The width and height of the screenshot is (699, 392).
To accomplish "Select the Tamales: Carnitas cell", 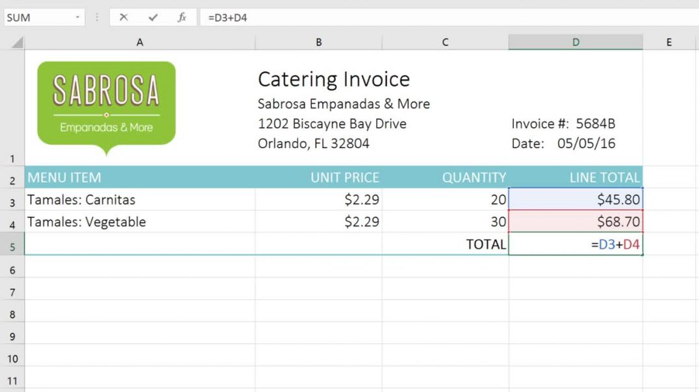I will click(140, 199).
